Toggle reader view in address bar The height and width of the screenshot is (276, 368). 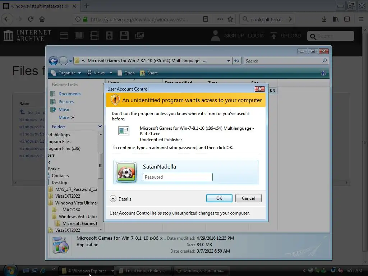tap(206, 19)
